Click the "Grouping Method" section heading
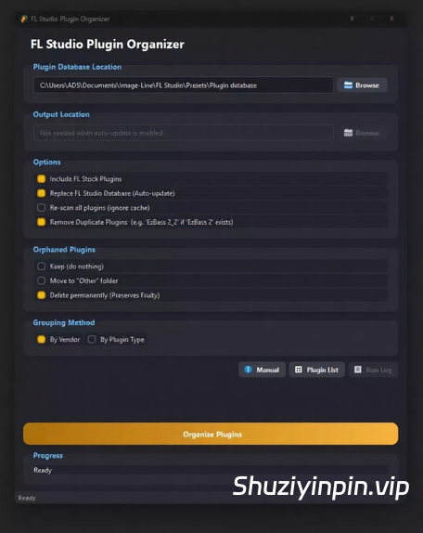The width and height of the screenshot is (423, 533). [64, 322]
